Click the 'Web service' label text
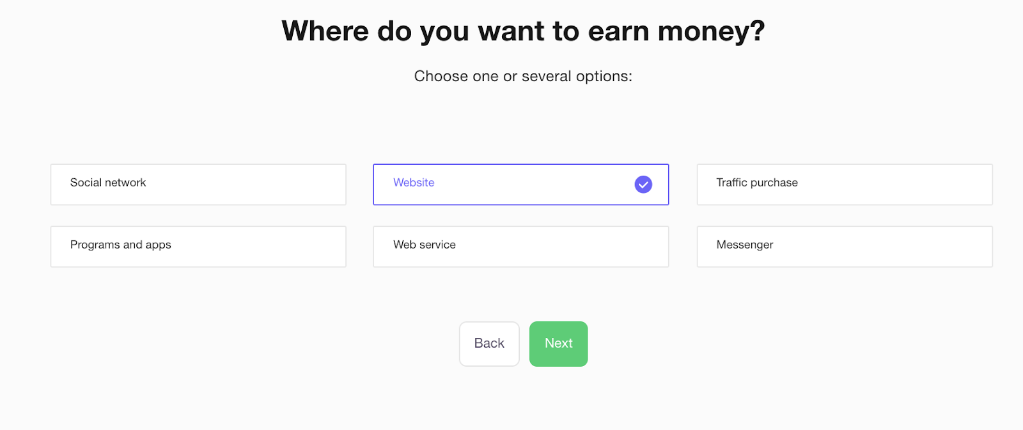Viewport: 1023px width, 430px height. 425,245
